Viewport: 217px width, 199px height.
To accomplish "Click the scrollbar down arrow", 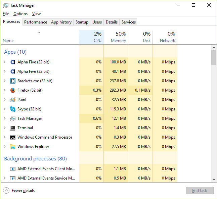I will coord(214,180).
